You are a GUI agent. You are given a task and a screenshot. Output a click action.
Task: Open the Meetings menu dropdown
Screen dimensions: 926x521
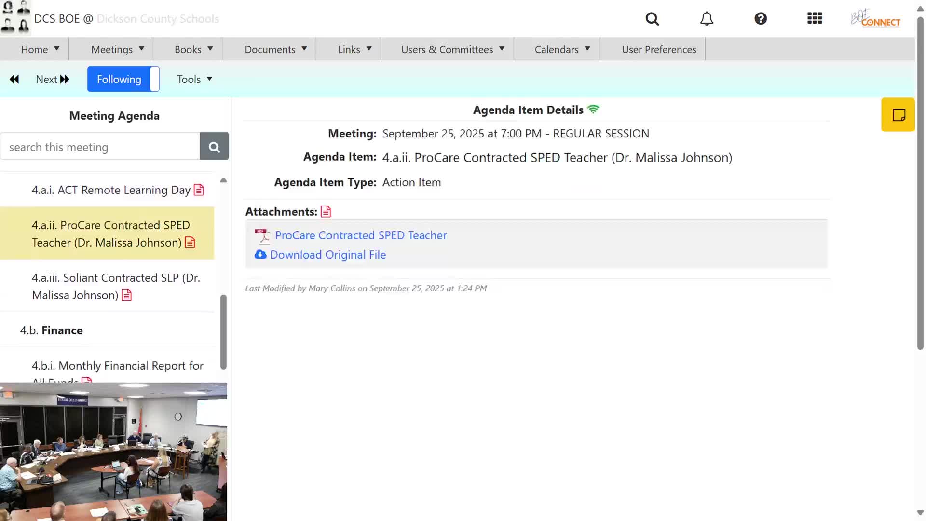click(x=117, y=49)
